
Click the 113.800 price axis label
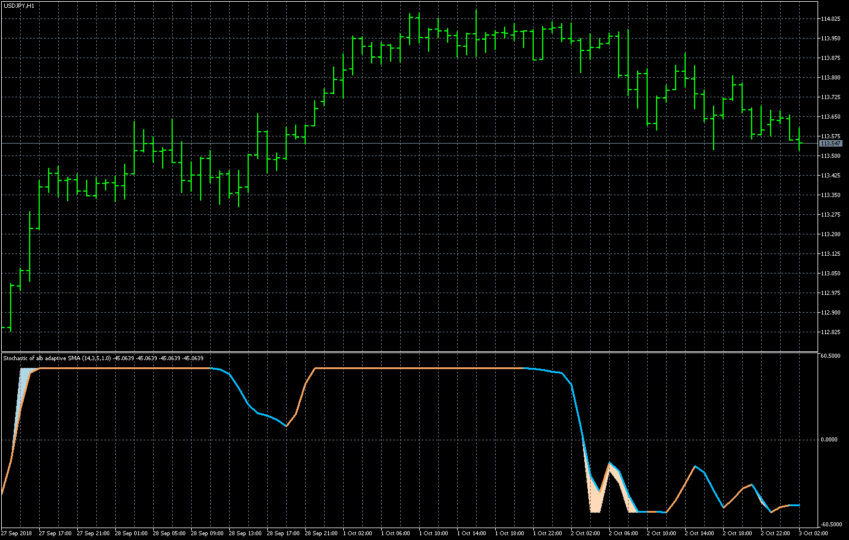pos(830,78)
